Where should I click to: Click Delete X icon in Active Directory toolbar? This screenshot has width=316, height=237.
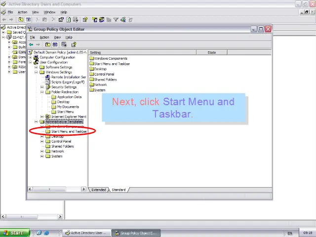(53, 20)
